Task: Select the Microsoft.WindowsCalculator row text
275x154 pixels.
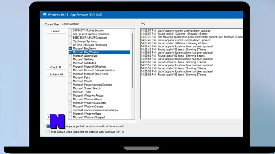Action: (89, 103)
